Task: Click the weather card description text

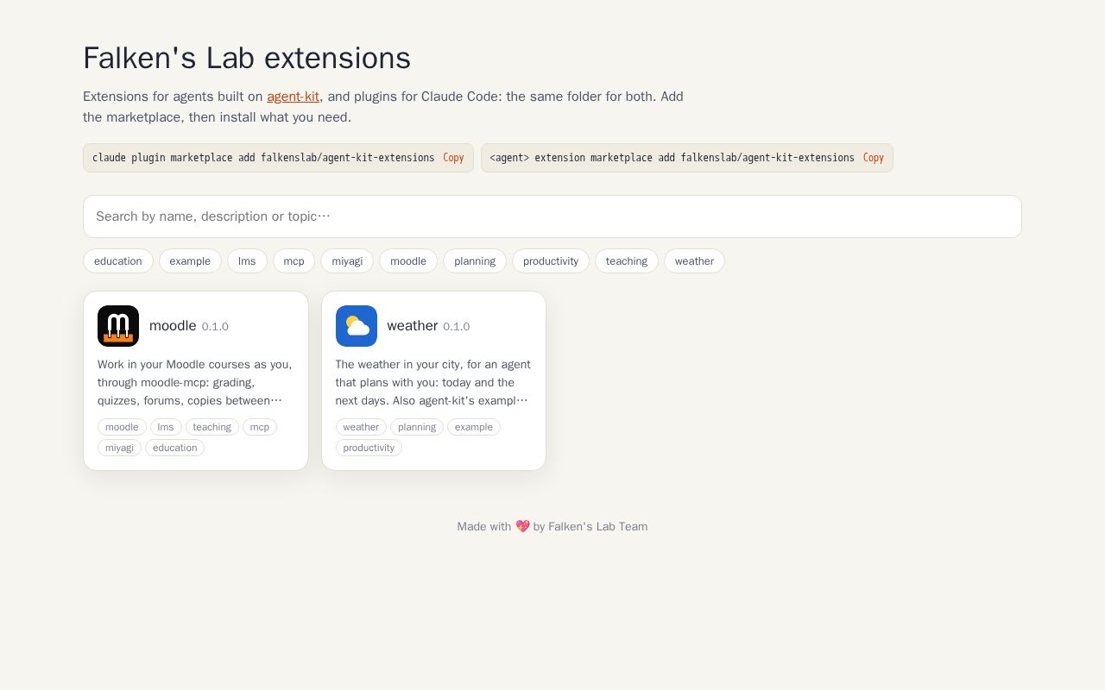Action: click(x=433, y=382)
